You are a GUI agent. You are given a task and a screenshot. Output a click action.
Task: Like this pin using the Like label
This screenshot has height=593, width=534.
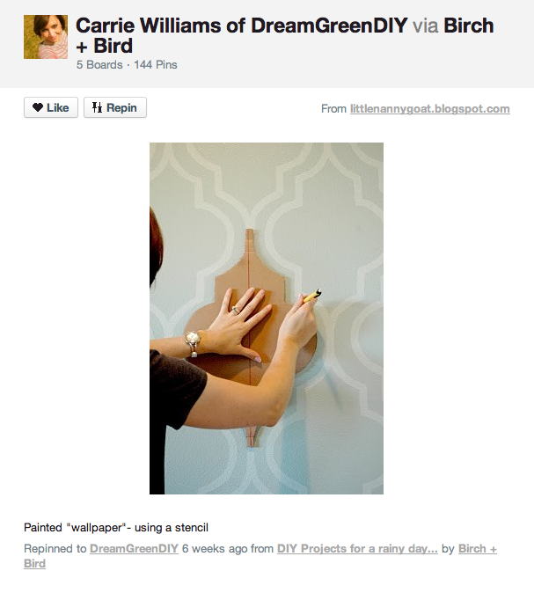(x=58, y=107)
